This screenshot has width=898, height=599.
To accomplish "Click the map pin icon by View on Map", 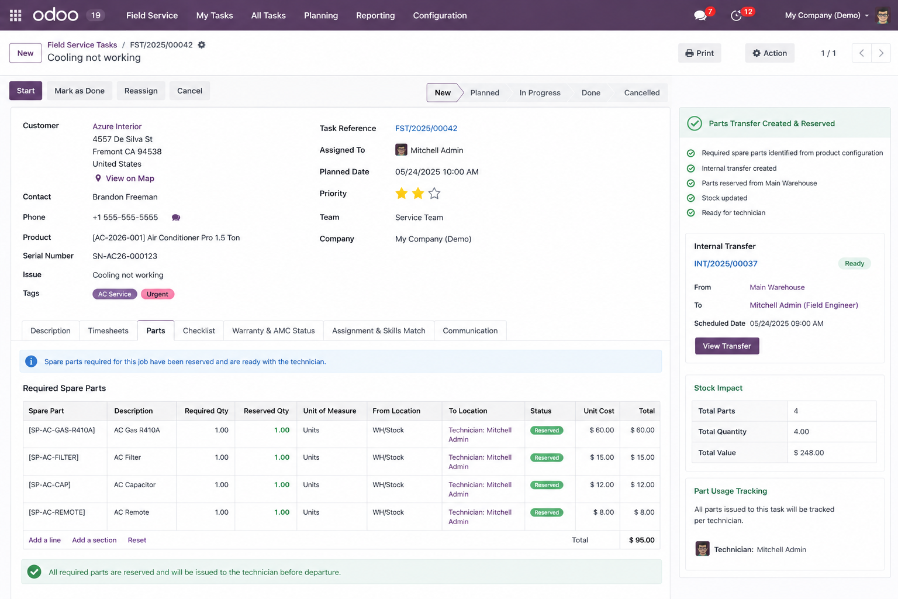I will coord(98,178).
